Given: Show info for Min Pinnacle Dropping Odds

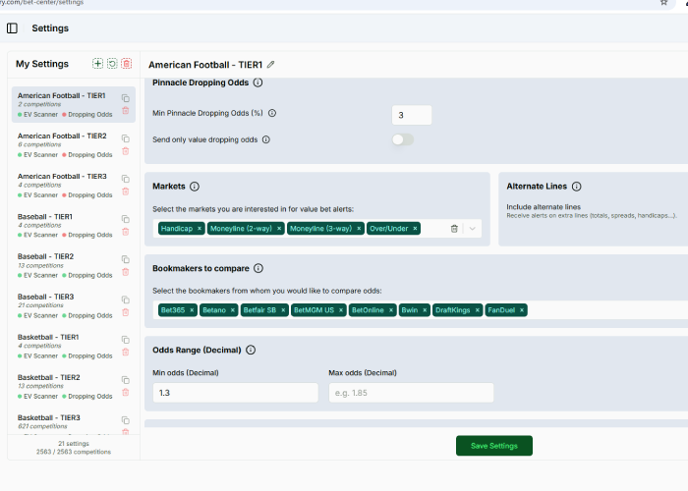Looking at the screenshot, I should click(272, 113).
